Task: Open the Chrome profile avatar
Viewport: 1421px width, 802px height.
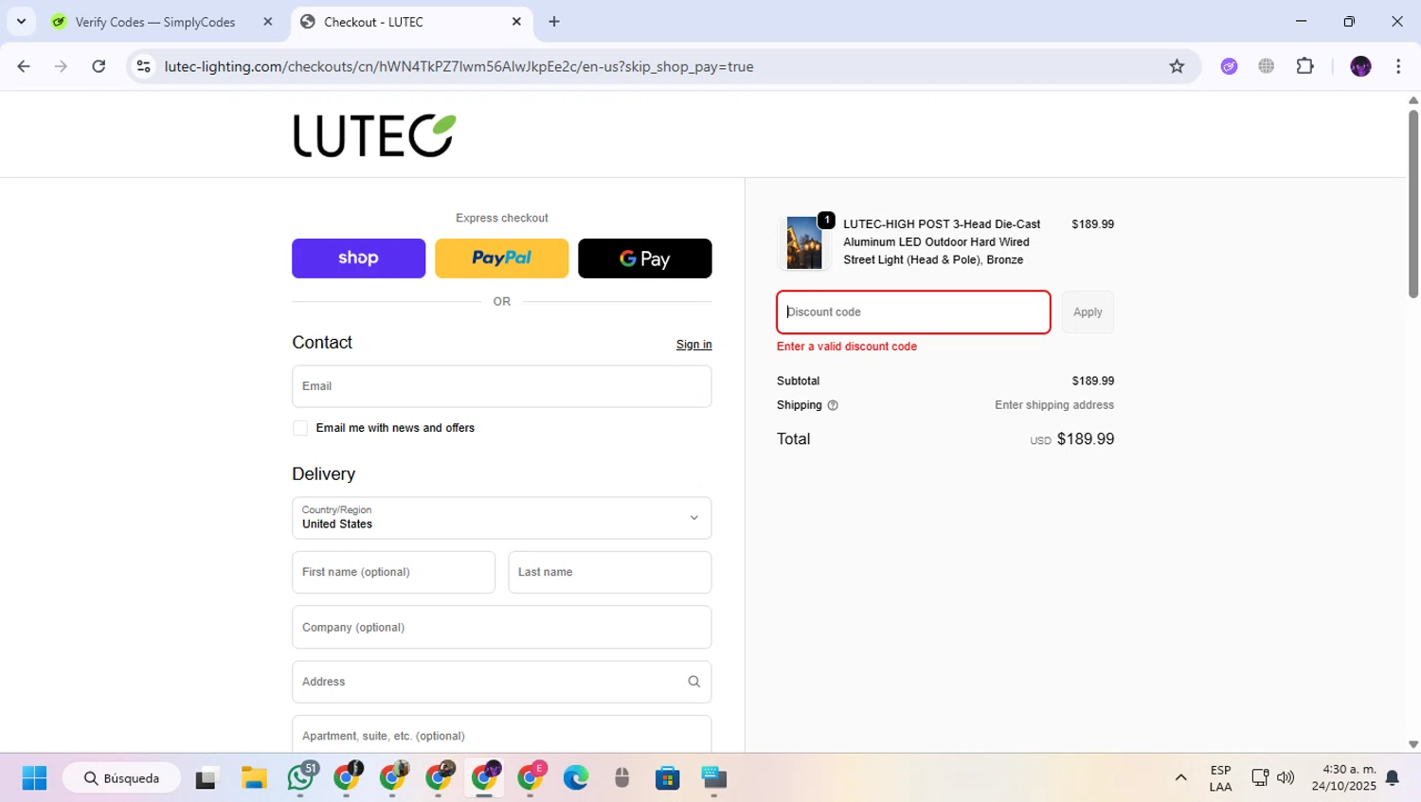Action: [1360, 66]
